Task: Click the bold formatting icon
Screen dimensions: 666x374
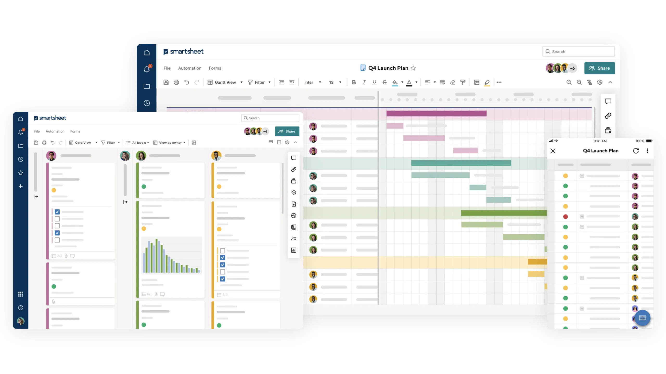Action: pyautogui.click(x=354, y=82)
